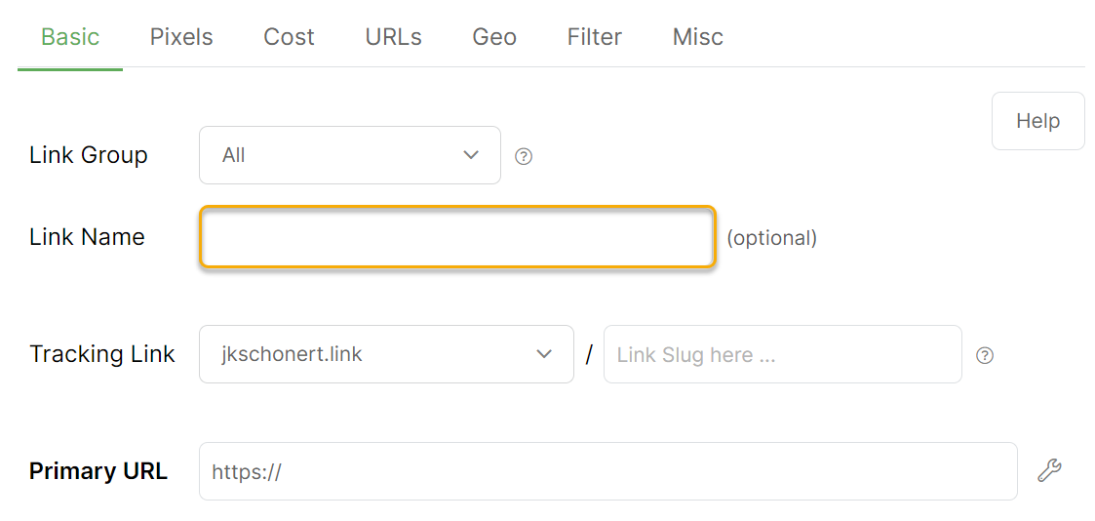This screenshot has width=1095, height=521.
Task: Click the Link Group label text
Action: coord(89,155)
